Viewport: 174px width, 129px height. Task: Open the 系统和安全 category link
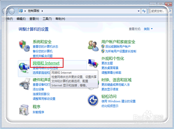[42, 42]
